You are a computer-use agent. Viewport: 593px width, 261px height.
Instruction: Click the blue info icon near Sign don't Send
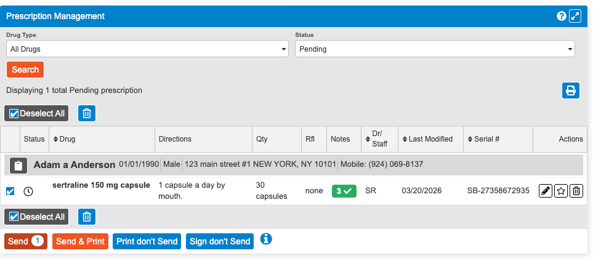tap(266, 239)
